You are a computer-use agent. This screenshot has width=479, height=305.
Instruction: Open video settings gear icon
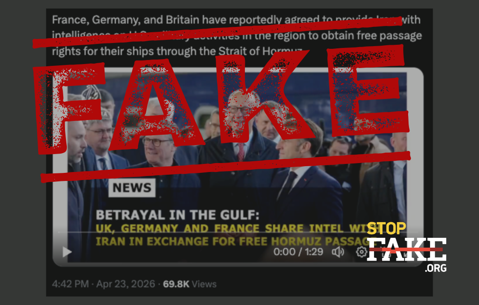[x=361, y=252]
